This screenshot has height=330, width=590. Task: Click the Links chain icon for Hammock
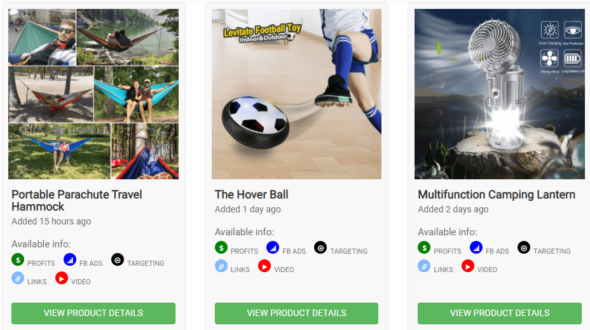coord(18,278)
